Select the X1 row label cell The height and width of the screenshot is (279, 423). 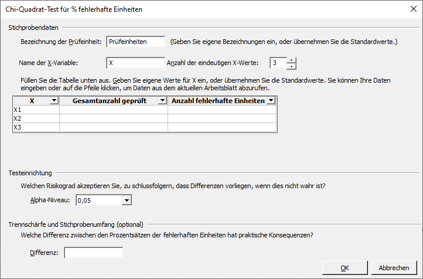click(36, 110)
